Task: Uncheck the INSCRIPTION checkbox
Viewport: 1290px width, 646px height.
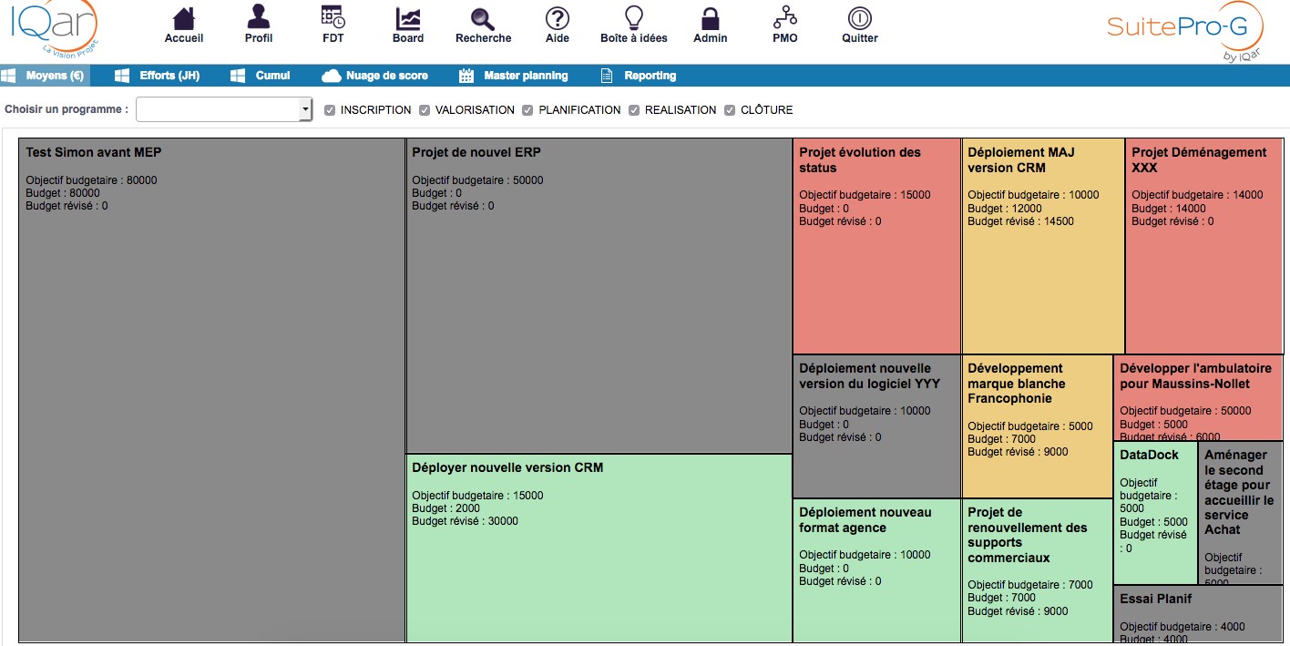Action: click(330, 110)
